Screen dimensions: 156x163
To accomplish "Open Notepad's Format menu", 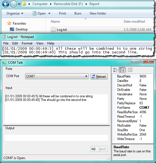I will pyautogui.click(x=27, y=43).
